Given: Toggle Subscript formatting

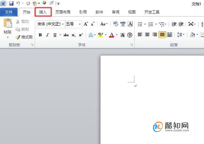Looking at the screenshot, I should coord(74,35).
